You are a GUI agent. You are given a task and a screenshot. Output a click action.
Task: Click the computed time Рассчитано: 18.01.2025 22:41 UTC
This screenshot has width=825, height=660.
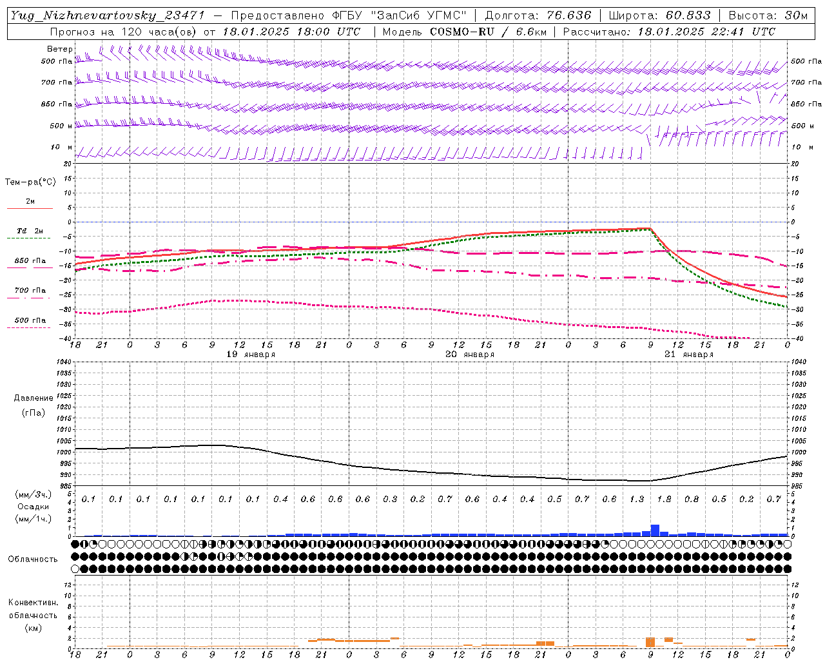coord(669,32)
